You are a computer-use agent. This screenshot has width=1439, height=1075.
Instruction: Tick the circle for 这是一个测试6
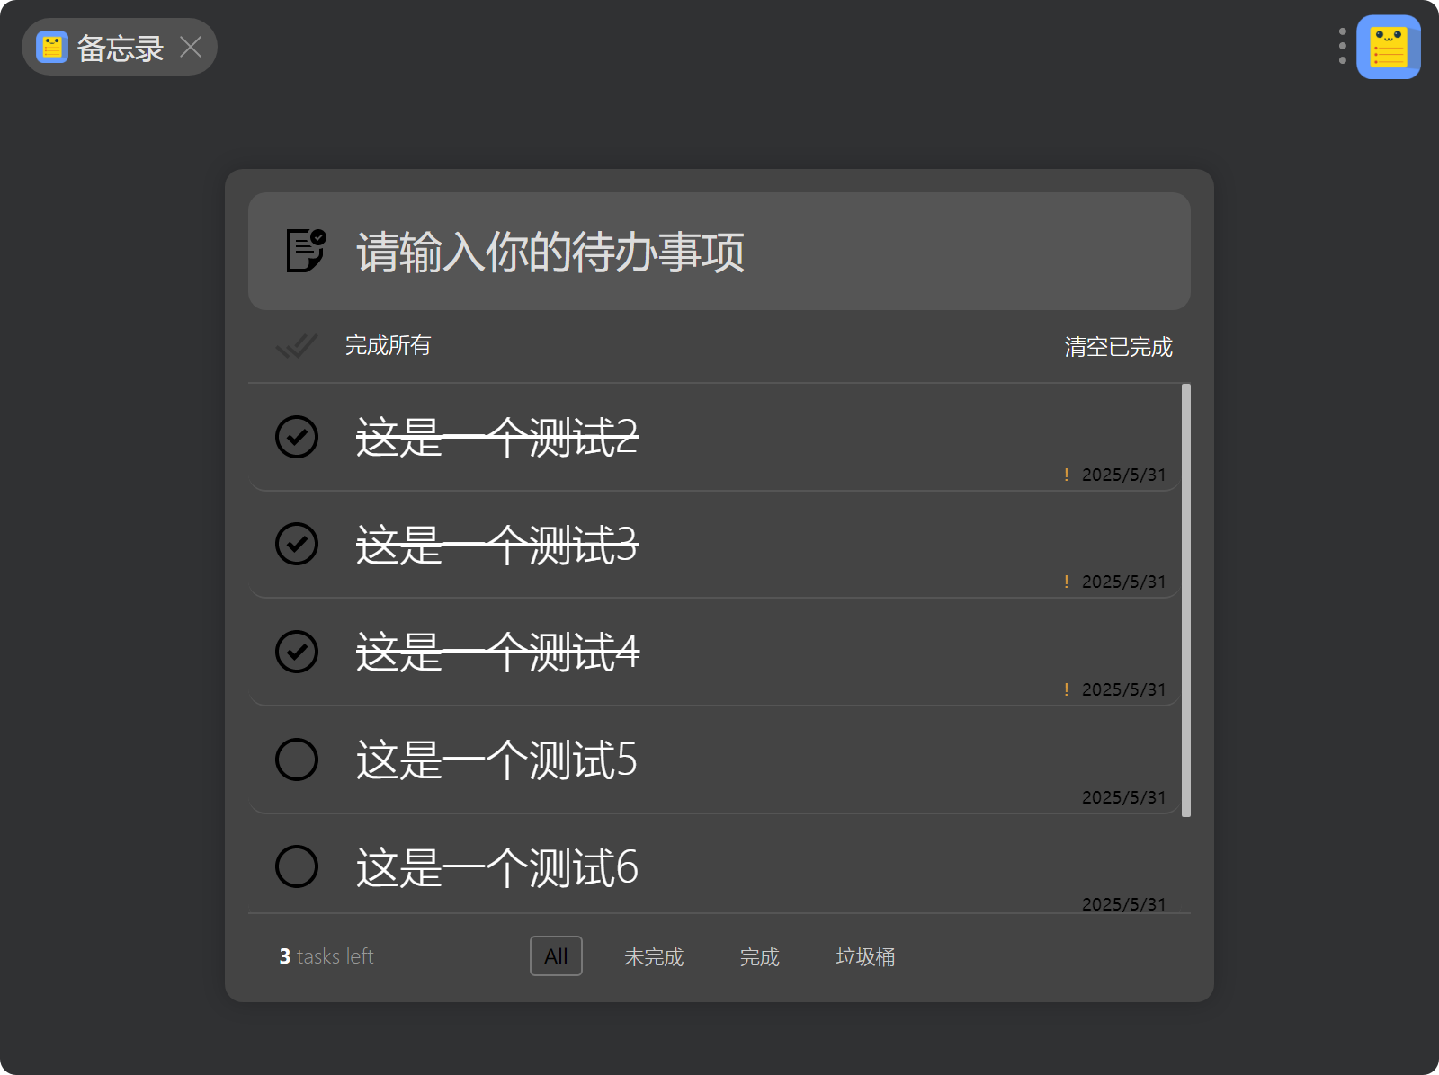pos(297,866)
